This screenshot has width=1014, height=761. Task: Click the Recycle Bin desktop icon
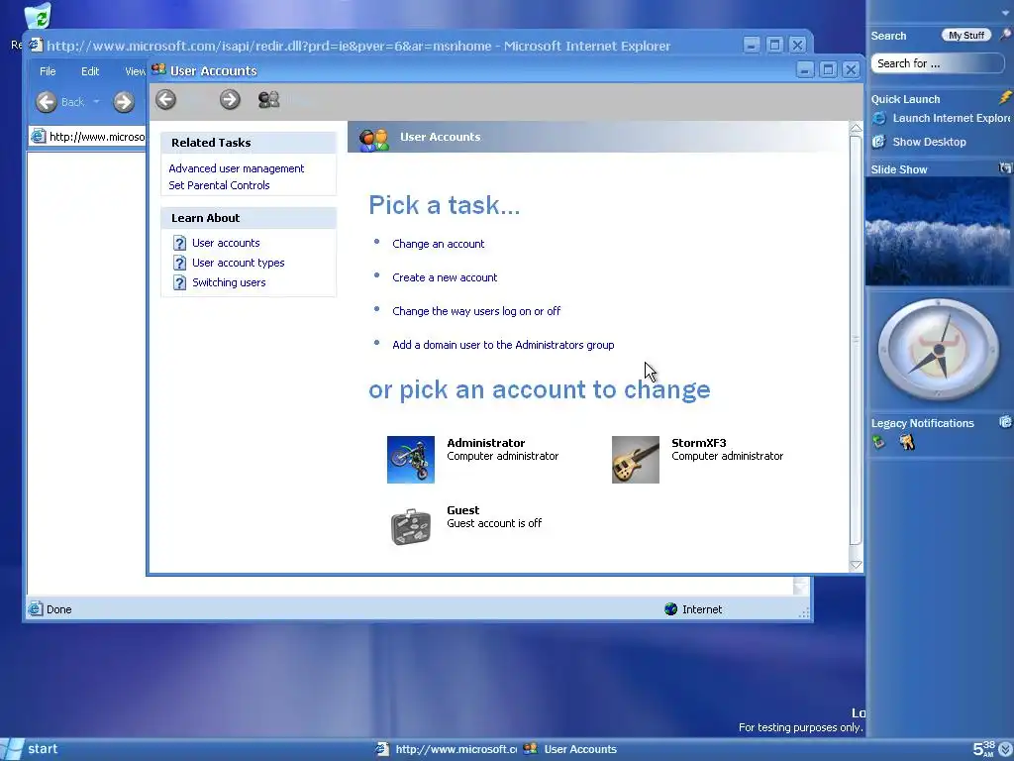(38, 16)
